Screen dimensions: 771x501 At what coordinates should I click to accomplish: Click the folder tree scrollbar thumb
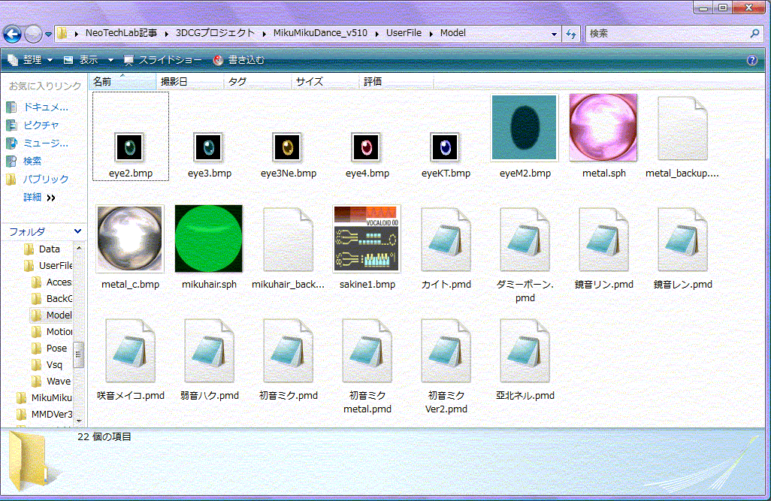[78, 355]
